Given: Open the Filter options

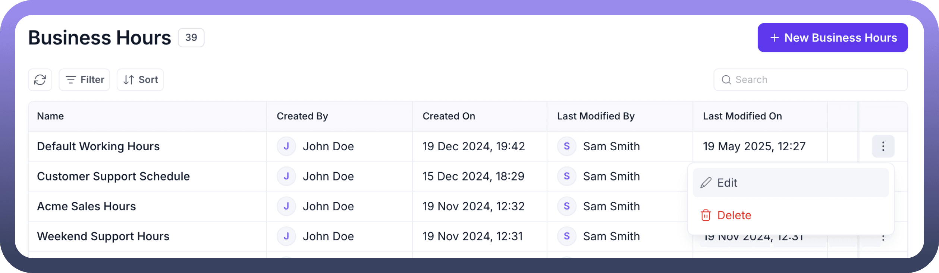Looking at the screenshot, I should pyautogui.click(x=85, y=80).
